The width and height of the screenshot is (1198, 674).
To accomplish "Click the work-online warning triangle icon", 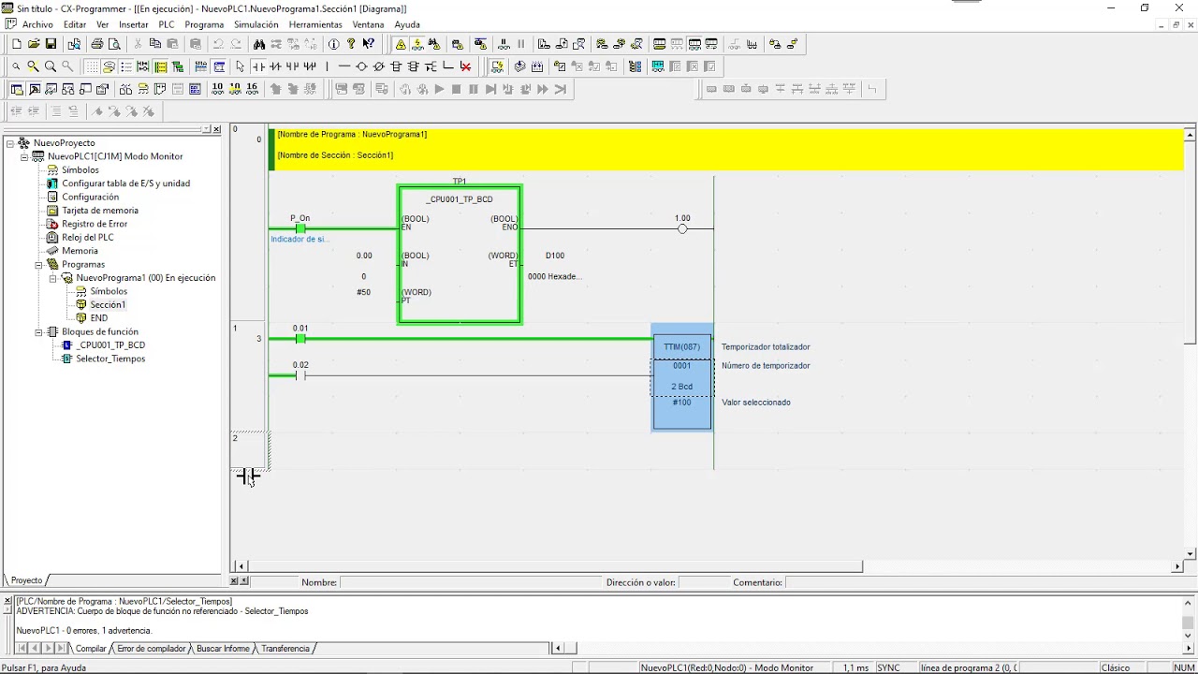I will pyautogui.click(x=401, y=44).
